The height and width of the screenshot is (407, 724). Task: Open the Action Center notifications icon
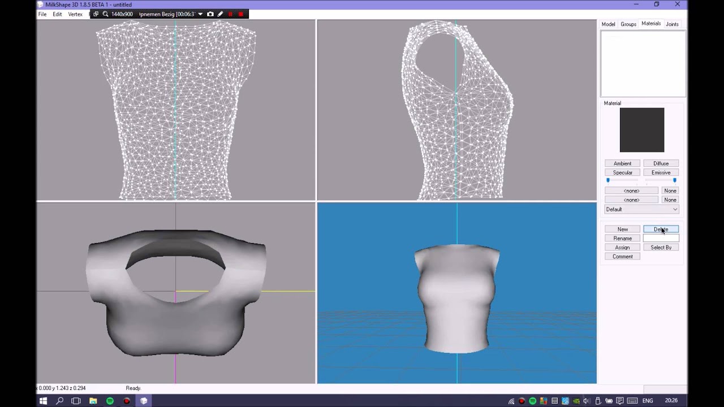(619, 401)
